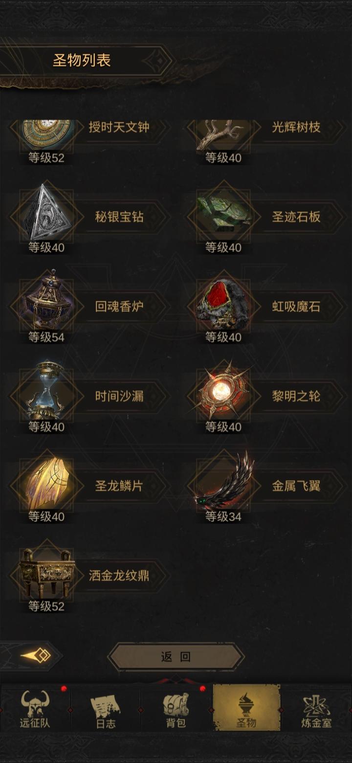Image resolution: width=352 pixels, height=763 pixels.
Task: Tap the 洒金龙纹鼎 bronze cauldron icon
Action: tap(47, 572)
